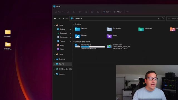Expand the second Home tree node
Screen dimensions: 178x100
pyautogui.click(x=54, y=54)
